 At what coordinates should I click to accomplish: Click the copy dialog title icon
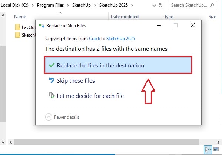click(42, 26)
